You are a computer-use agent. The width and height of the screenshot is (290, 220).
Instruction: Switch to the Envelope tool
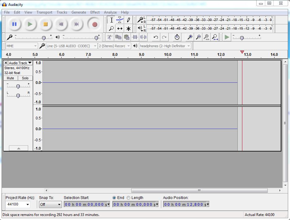tap(120, 20)
